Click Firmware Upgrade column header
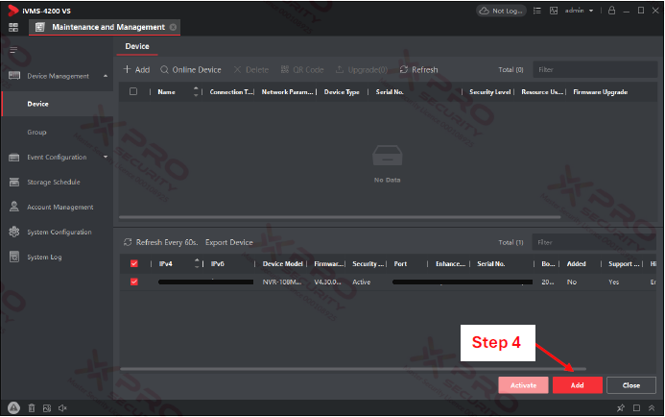Screen dimensions: 665x417 600,92
